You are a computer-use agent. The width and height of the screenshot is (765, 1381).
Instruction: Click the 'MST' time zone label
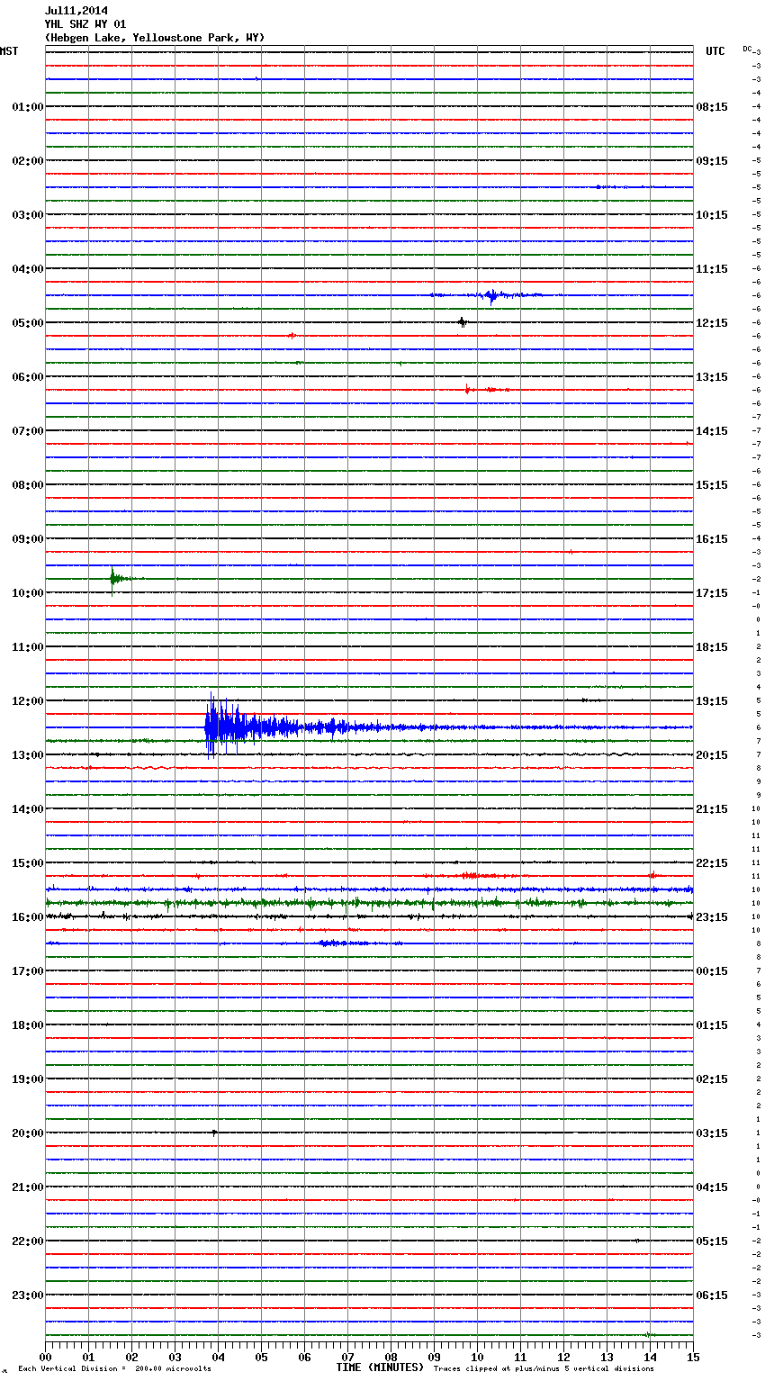coord(9,51)
